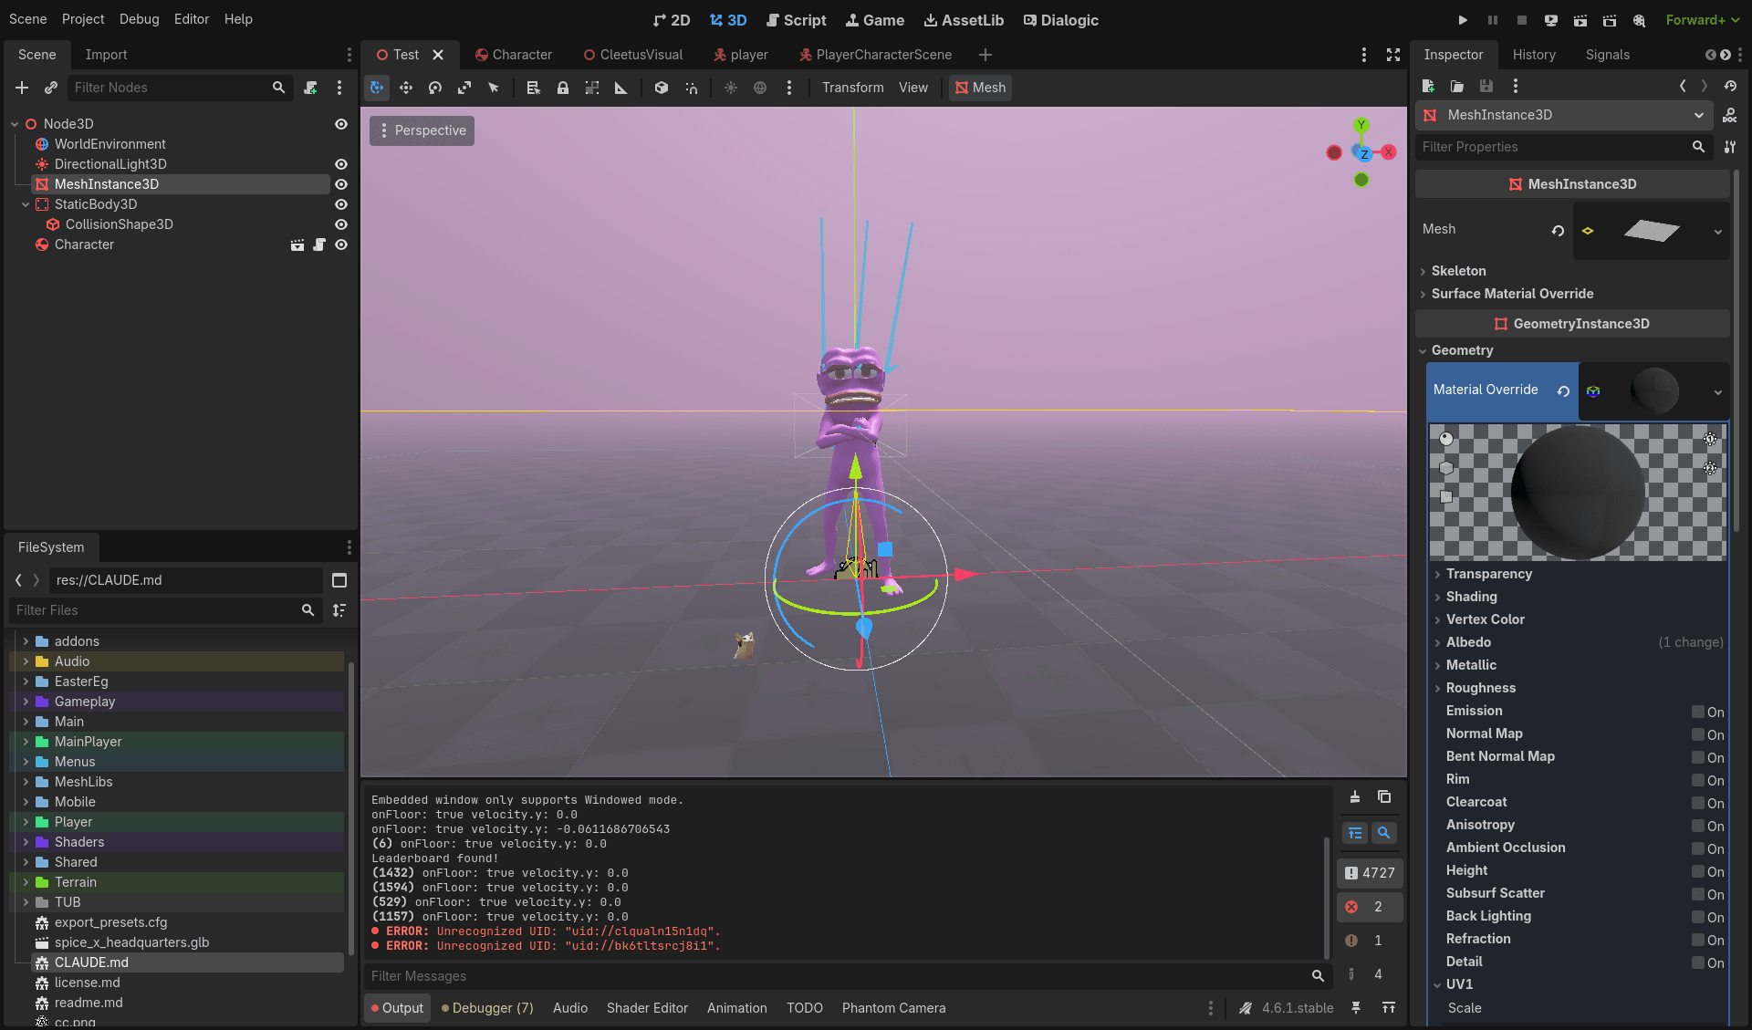Click the Run Current Scene icon

click(1580, 19)
